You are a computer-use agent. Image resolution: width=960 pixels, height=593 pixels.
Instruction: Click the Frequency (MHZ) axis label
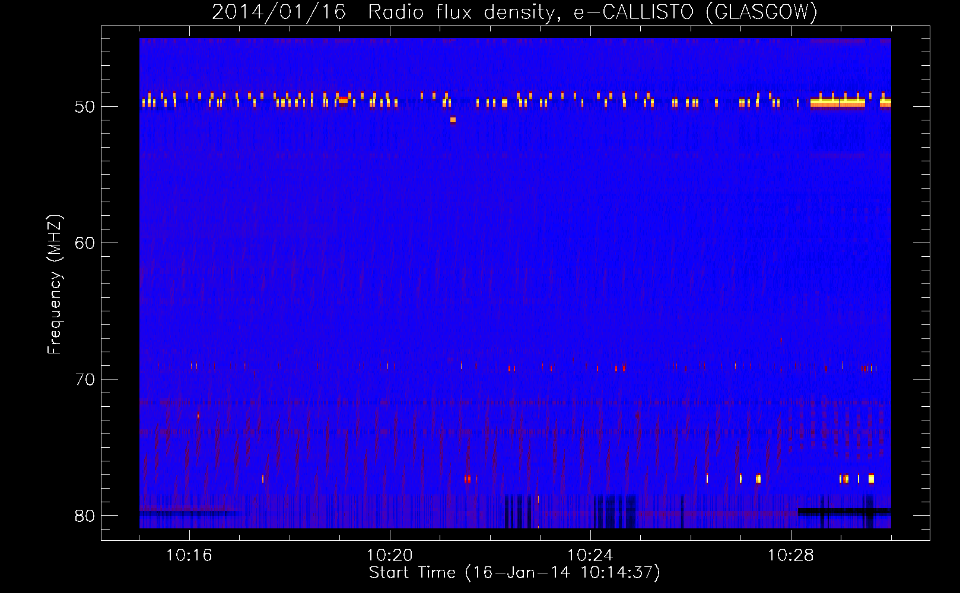coord(55,285)
